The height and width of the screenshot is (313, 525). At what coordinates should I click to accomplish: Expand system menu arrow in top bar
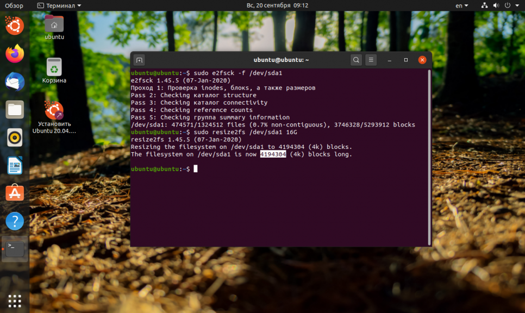[x=517, y=5]
